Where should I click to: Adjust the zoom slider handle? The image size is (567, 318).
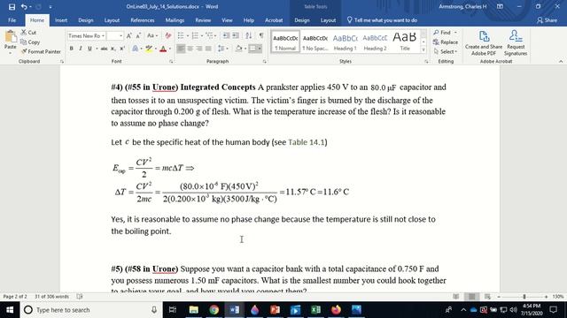coord(524,297)
